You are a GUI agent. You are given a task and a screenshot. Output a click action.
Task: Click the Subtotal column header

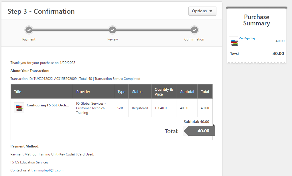pyautogui.click(x=187, y=92)
